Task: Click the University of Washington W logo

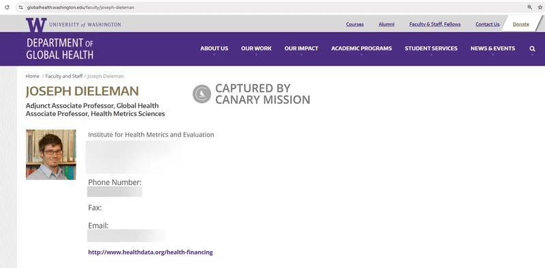Action: pyautogui.click(x=36, y=25)
